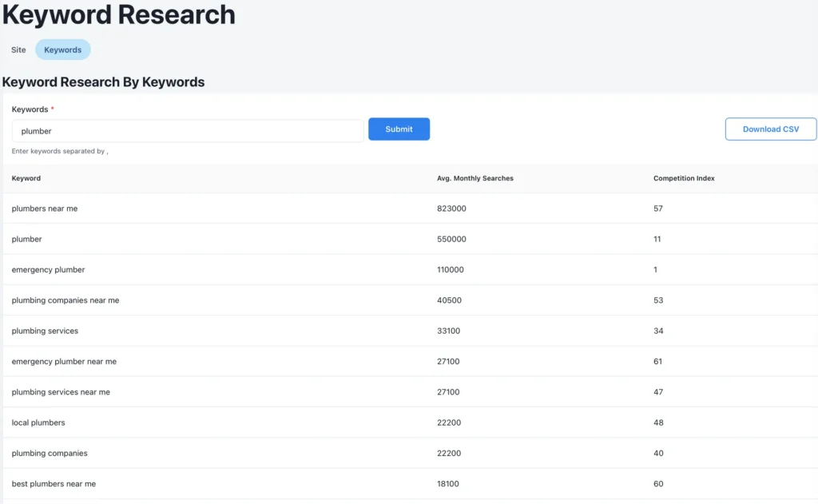818x504 pixels.
Task: Select the 'plumbers near me' keyword row
Action: pyautogui.click(x=411, y=208)
